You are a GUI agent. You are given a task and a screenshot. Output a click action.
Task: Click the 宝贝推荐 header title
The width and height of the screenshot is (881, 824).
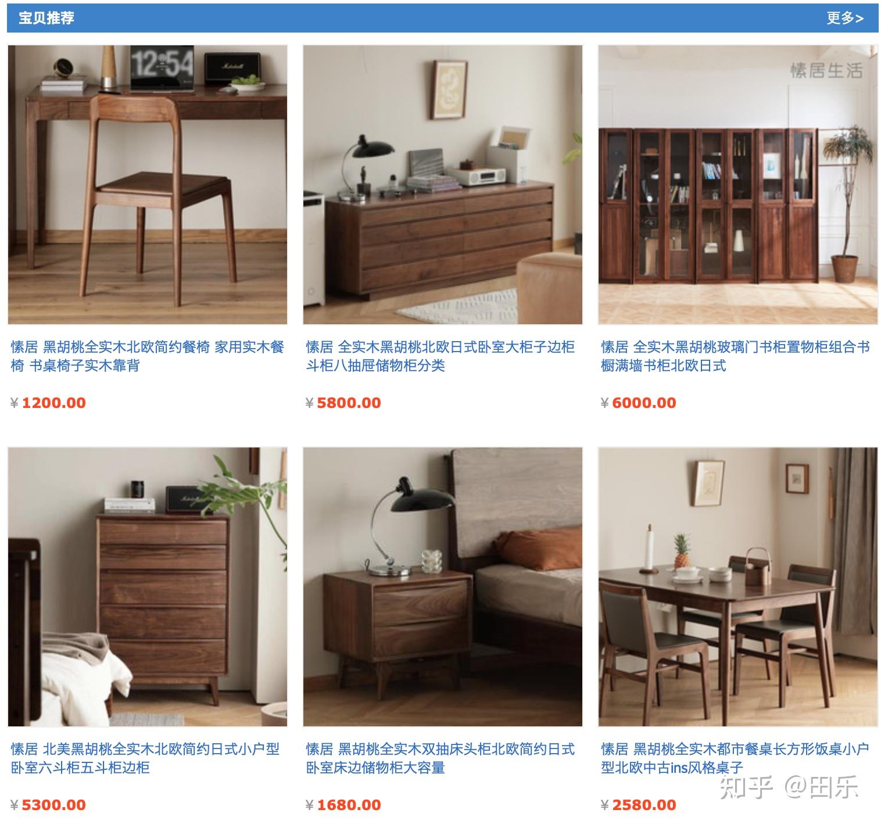coord(46,18)
